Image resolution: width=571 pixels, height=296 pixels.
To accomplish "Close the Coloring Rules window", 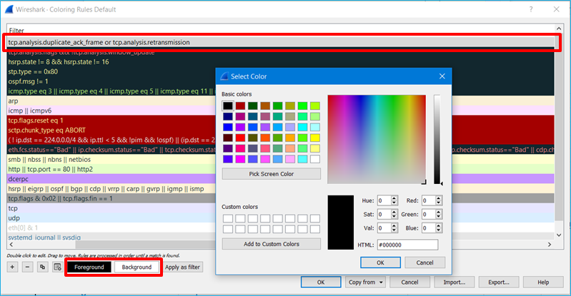I will tap(557, 9).
